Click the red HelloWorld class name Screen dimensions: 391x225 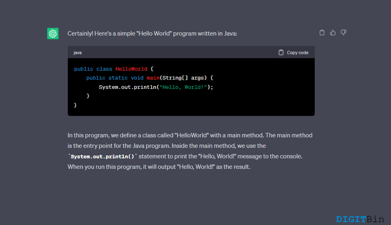tap(131, 69)
